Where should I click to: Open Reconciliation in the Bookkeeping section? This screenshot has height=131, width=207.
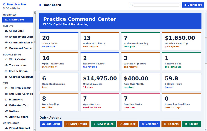tap(17, 71)
